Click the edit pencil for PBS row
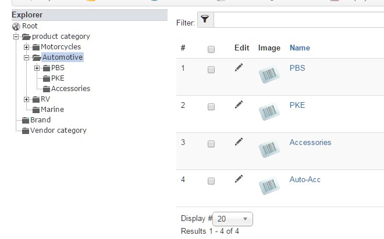 click(x=239, y=68)
